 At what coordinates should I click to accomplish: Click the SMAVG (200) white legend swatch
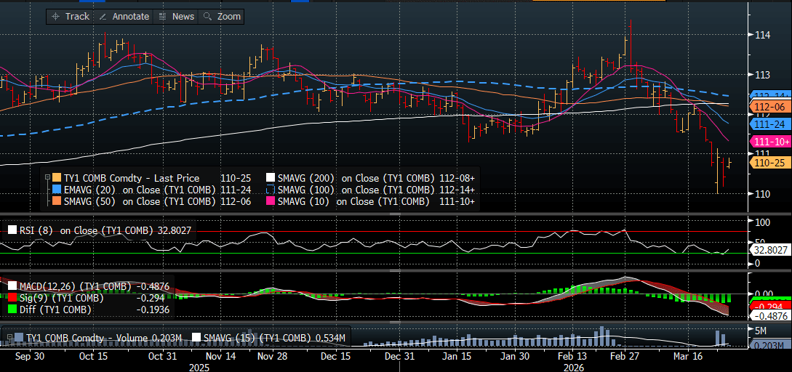(x=271, y=178)
